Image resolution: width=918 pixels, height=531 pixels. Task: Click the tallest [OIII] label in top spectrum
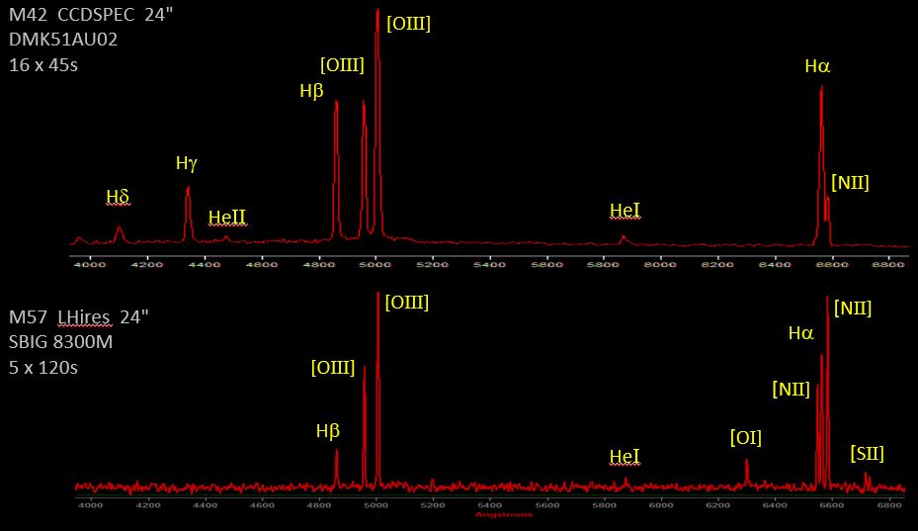(408, 23)
